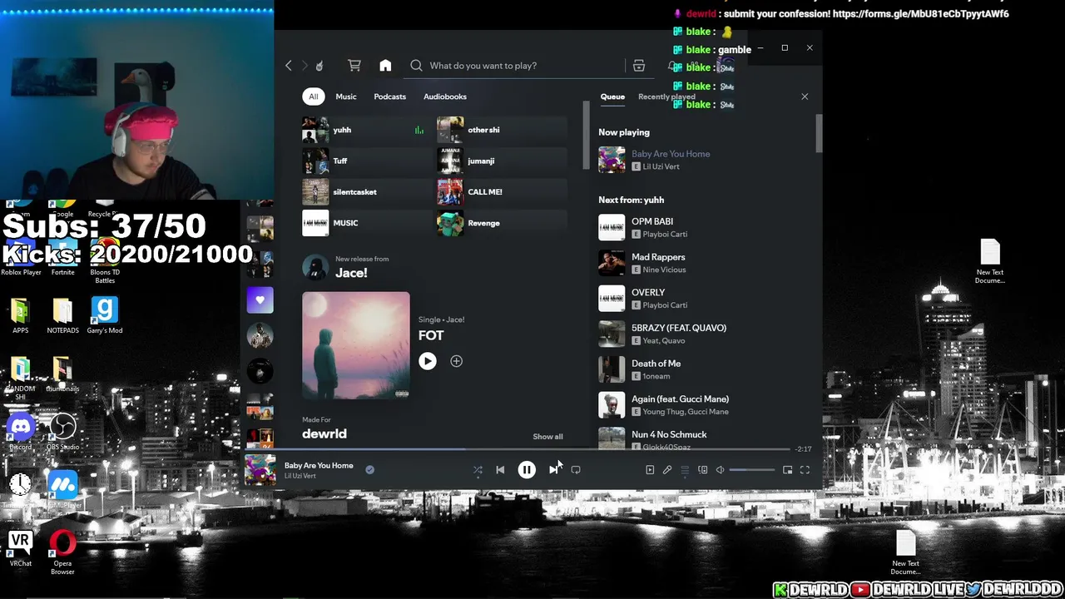1065x599 pixels.
Task: Open the Jace! artist link
Action: click(x=351, y=273)
